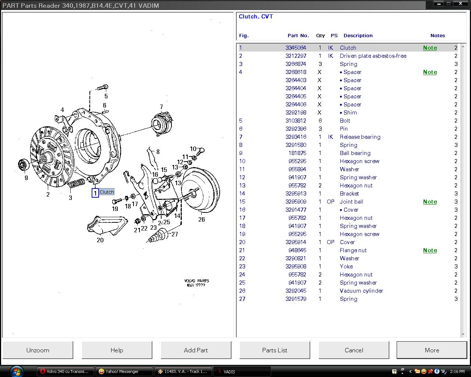The height and width of the screenshot is (377, 471).
Task: Open the Note link for Clutch
Action: click(x=430, y=48)
